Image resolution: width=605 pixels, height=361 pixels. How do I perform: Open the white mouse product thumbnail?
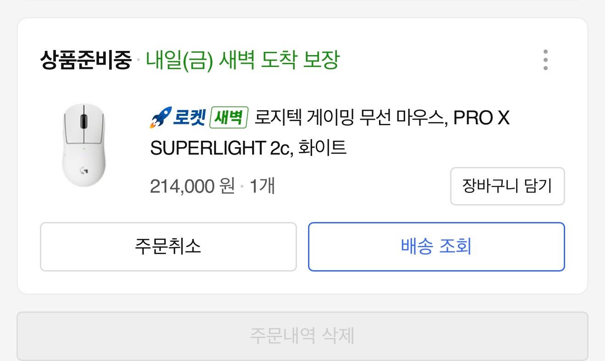coord(84,145)
